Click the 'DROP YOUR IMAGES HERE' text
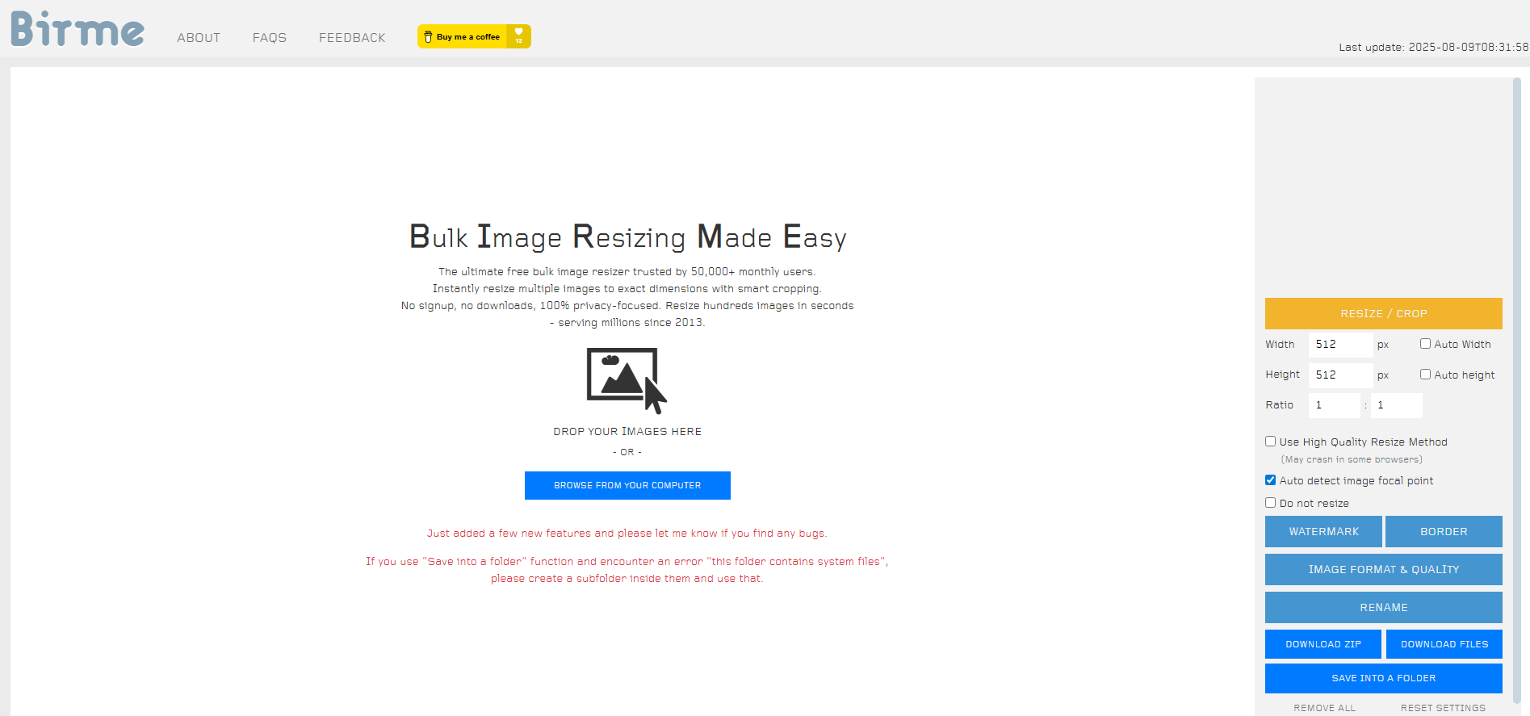Viewport: 1530px width, 716px height. (x=627, y=432)
